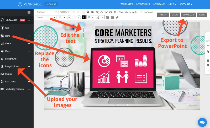
Task: Click the Download button
Action: pos(188,15)
